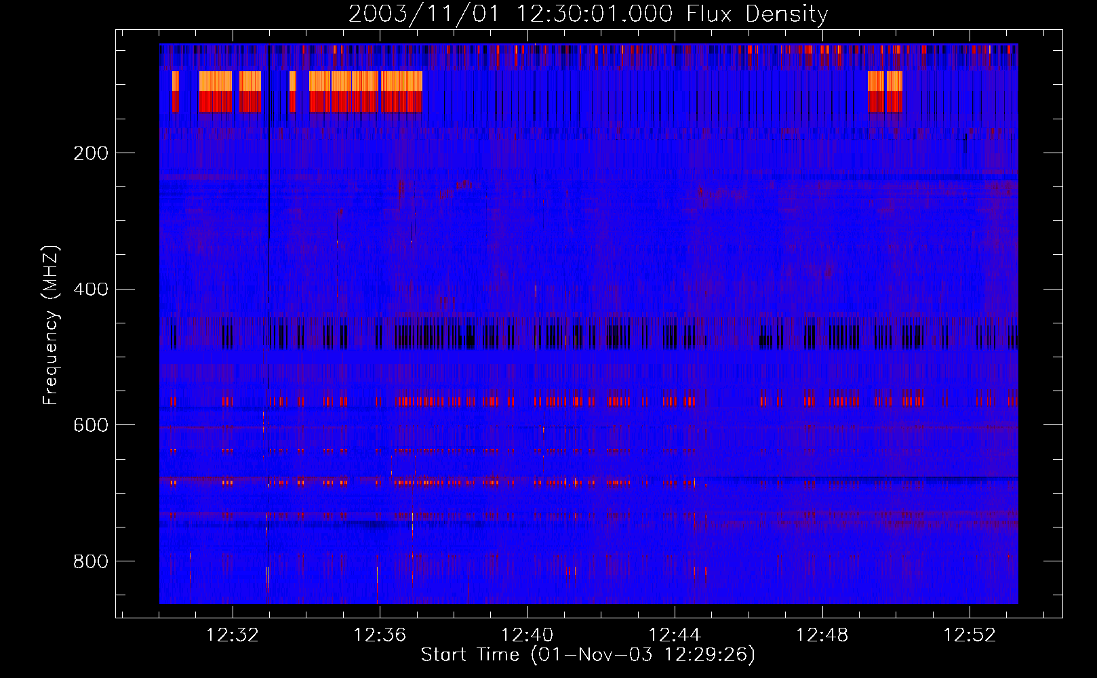The height and width of the screenshot is (678, 1097).
Task: Click the 12:36 time tick label
Action: [380, 635]
